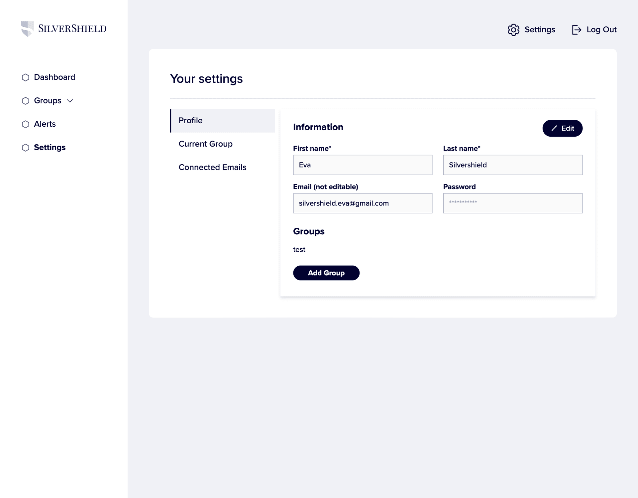Click the hexagon icon beside Groups
Screen dimensions: 638x498
(x=26, y=101)
